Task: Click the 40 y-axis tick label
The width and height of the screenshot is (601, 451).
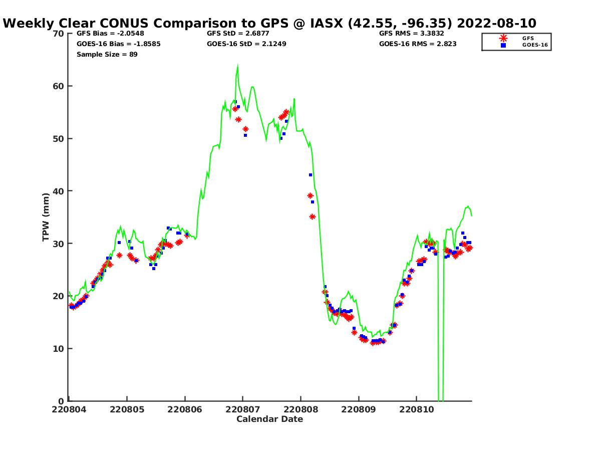Action: pyautogui.click(x=59, y=191)
